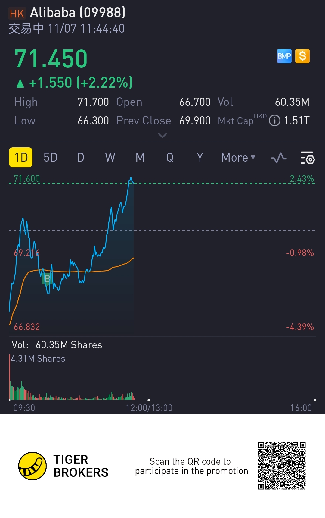Switch to the daily D tab
The image size is (325, 518).
click(80, 157)
